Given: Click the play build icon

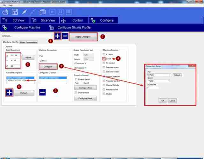Looking at the screenshot, I should click(52, 12).
